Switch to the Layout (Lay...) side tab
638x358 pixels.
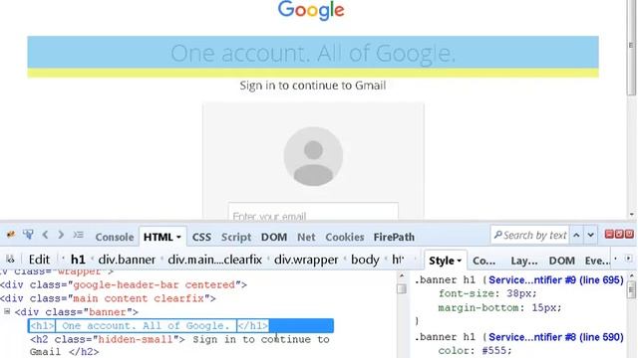[x=524, y=261]
